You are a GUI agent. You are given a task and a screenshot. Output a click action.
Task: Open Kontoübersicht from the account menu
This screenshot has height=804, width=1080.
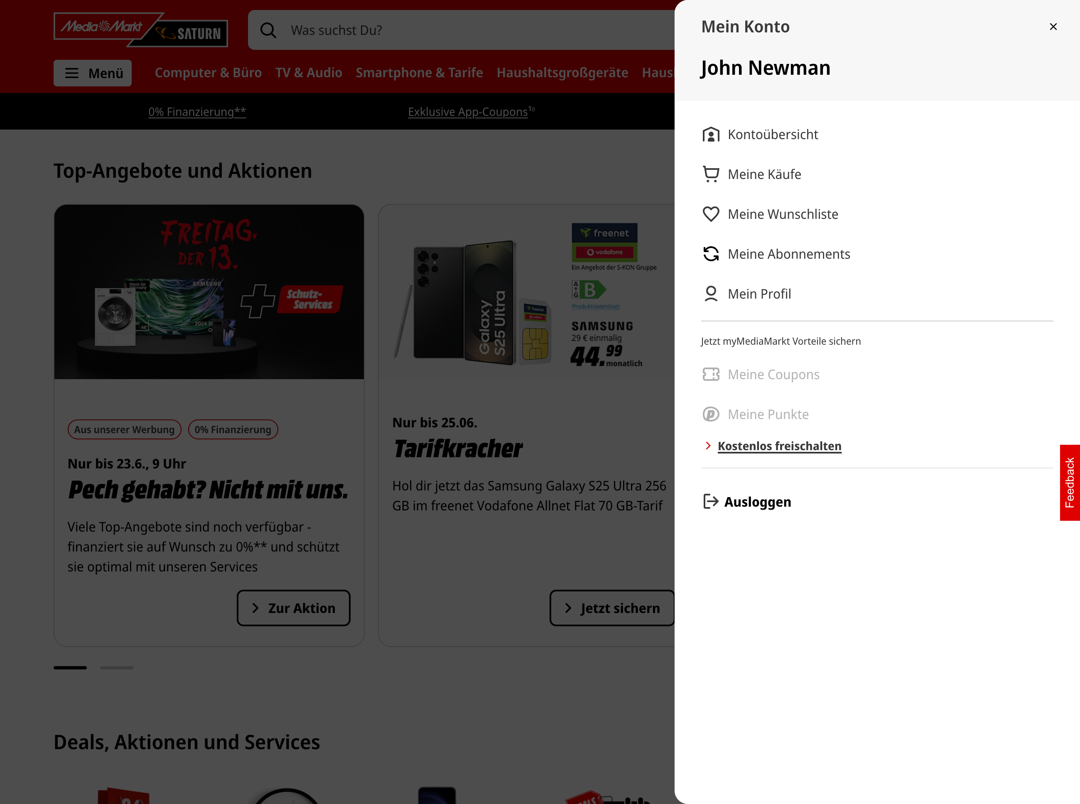pos(772,134)
